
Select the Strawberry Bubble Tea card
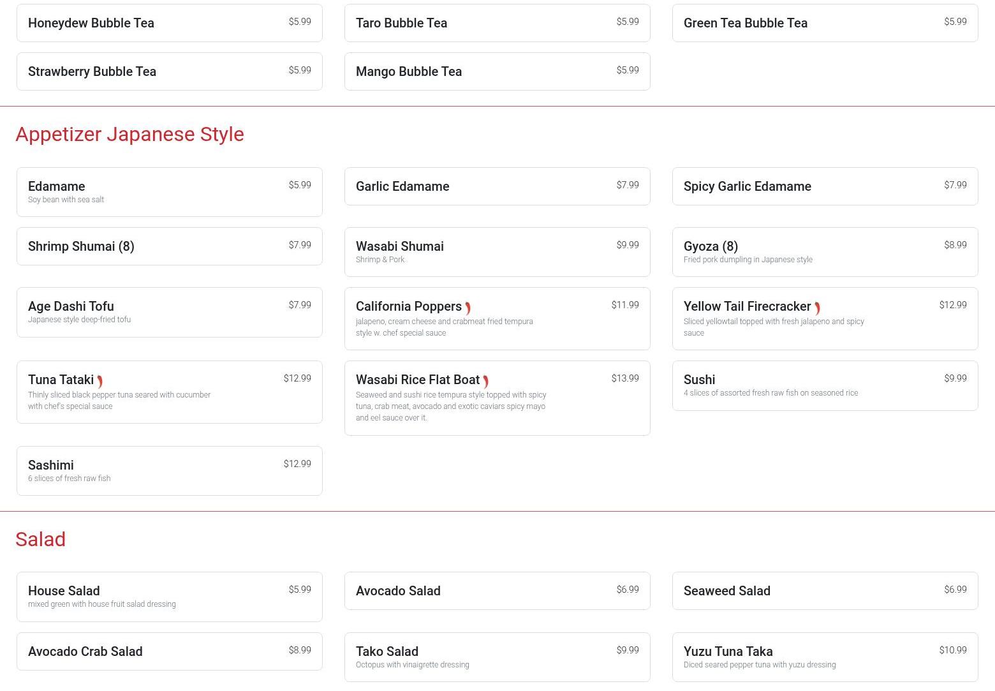click(x=169, y=71)
